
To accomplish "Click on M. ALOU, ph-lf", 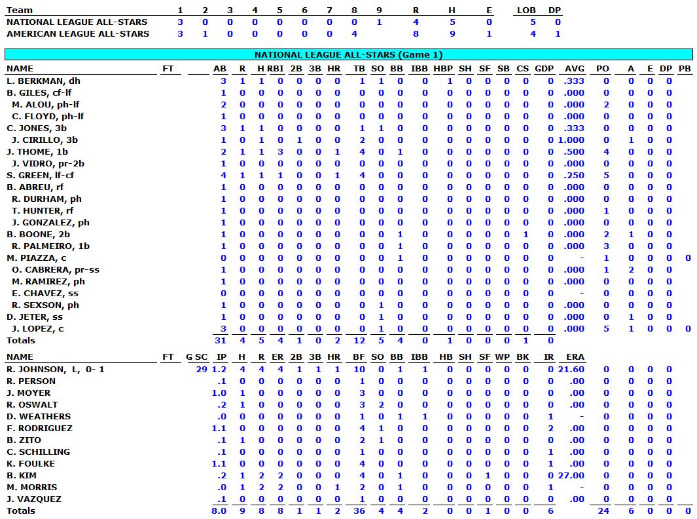I will 45,105.
